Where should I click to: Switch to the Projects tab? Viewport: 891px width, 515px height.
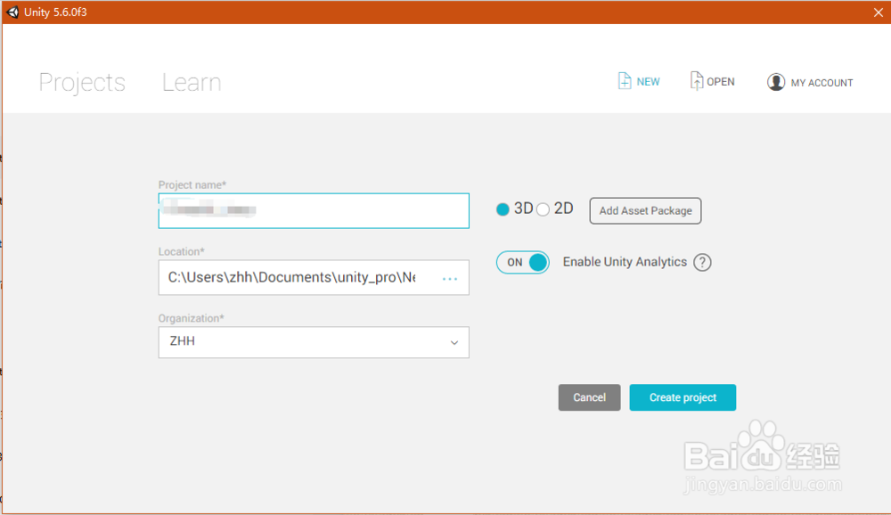pos(82,83)
